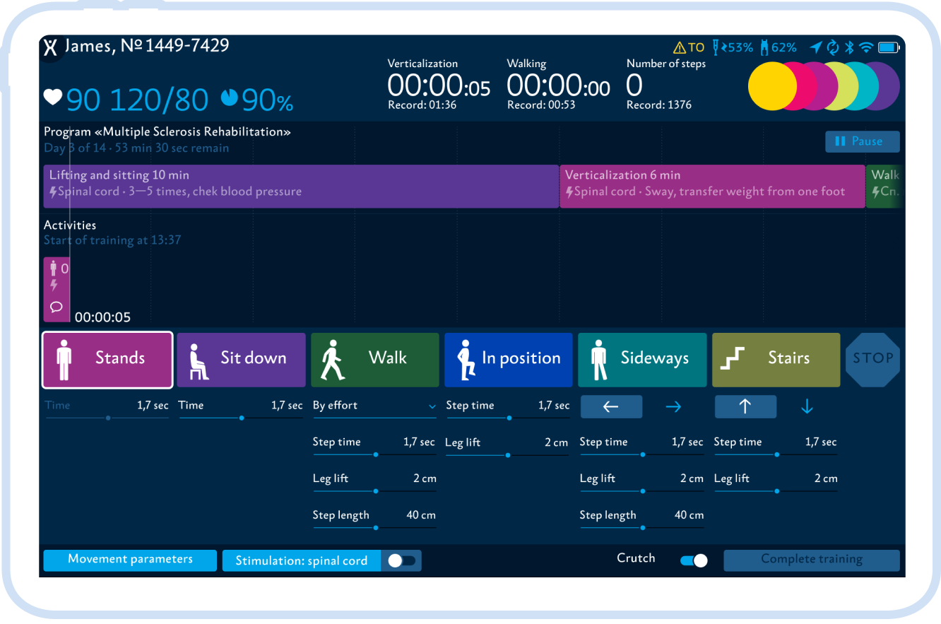Select the yellow color circle
Viewport: 941px width, 624px height.
[x=771, y=86]
